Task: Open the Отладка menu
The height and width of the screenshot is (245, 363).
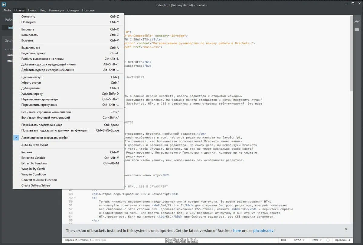Action: click(x=73, y=10)
